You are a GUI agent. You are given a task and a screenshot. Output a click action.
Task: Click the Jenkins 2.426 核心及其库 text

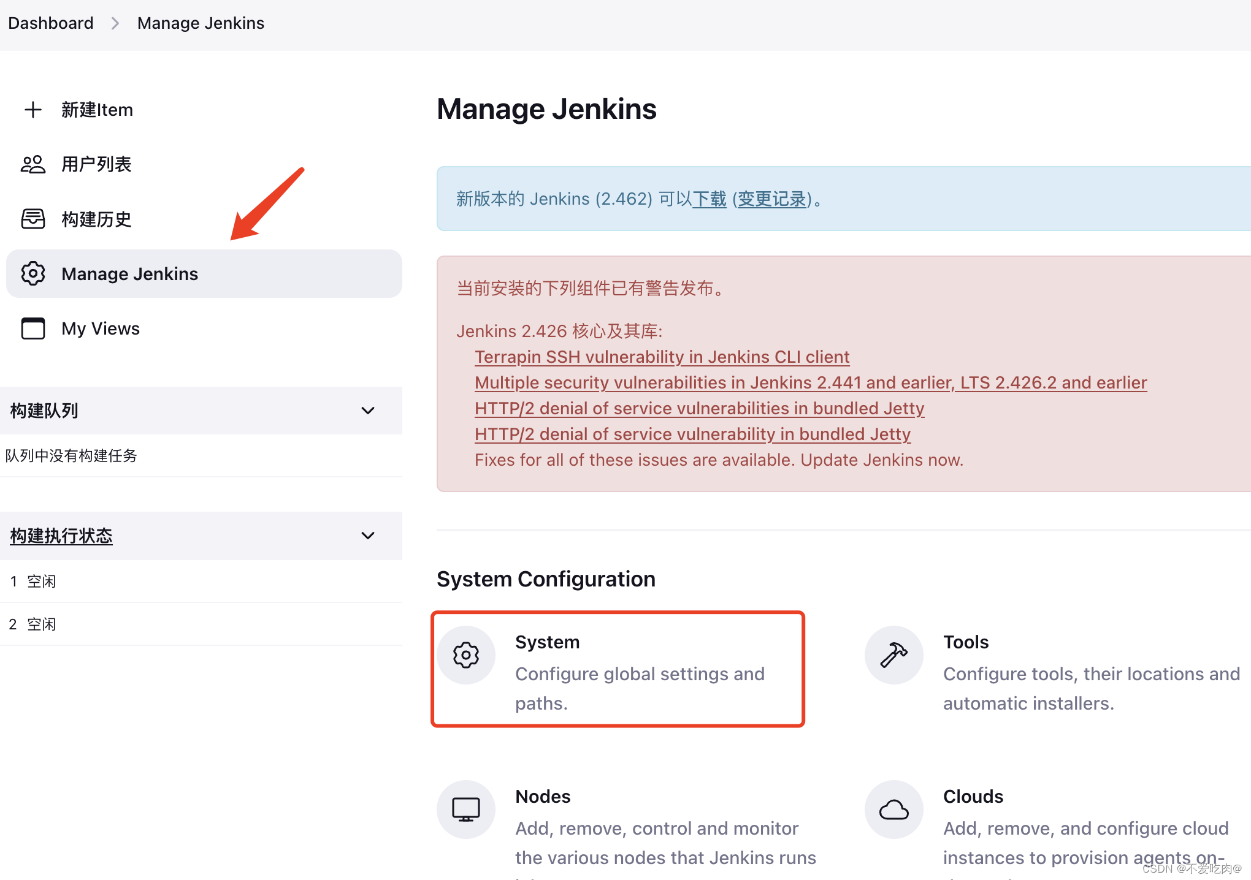[x=559, y=331]
